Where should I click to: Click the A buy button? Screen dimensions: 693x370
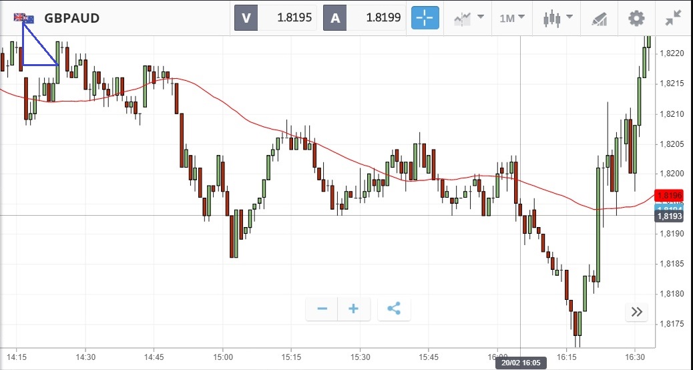coord(335,18)
